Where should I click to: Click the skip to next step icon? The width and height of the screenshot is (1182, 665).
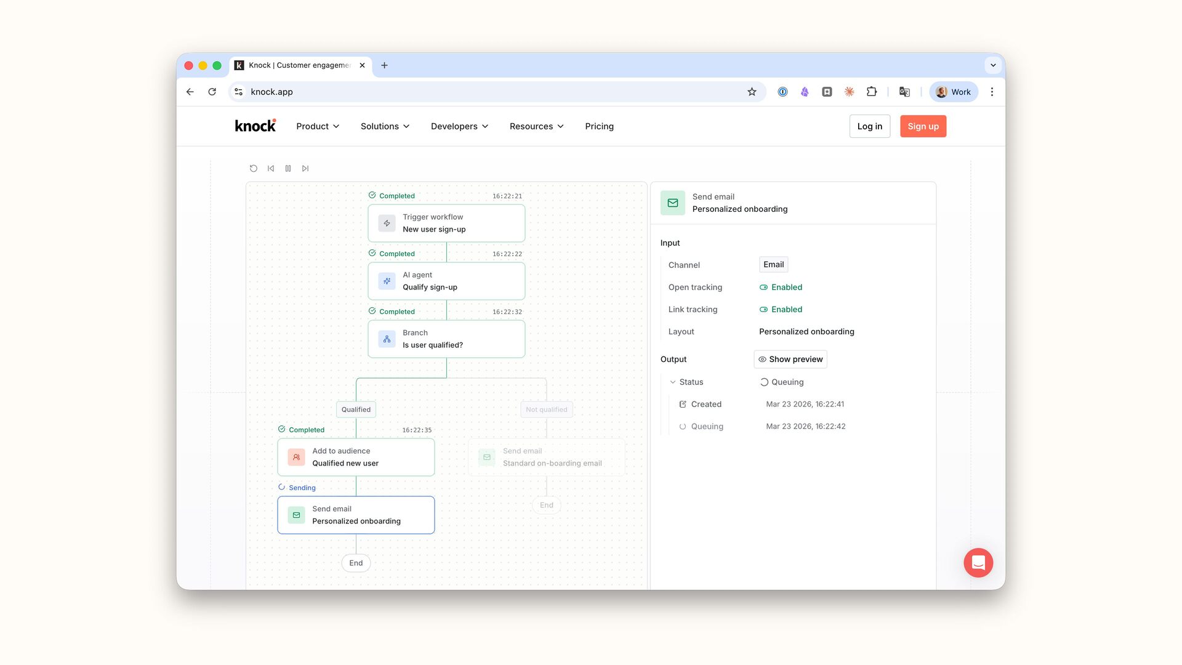[305, 168]
